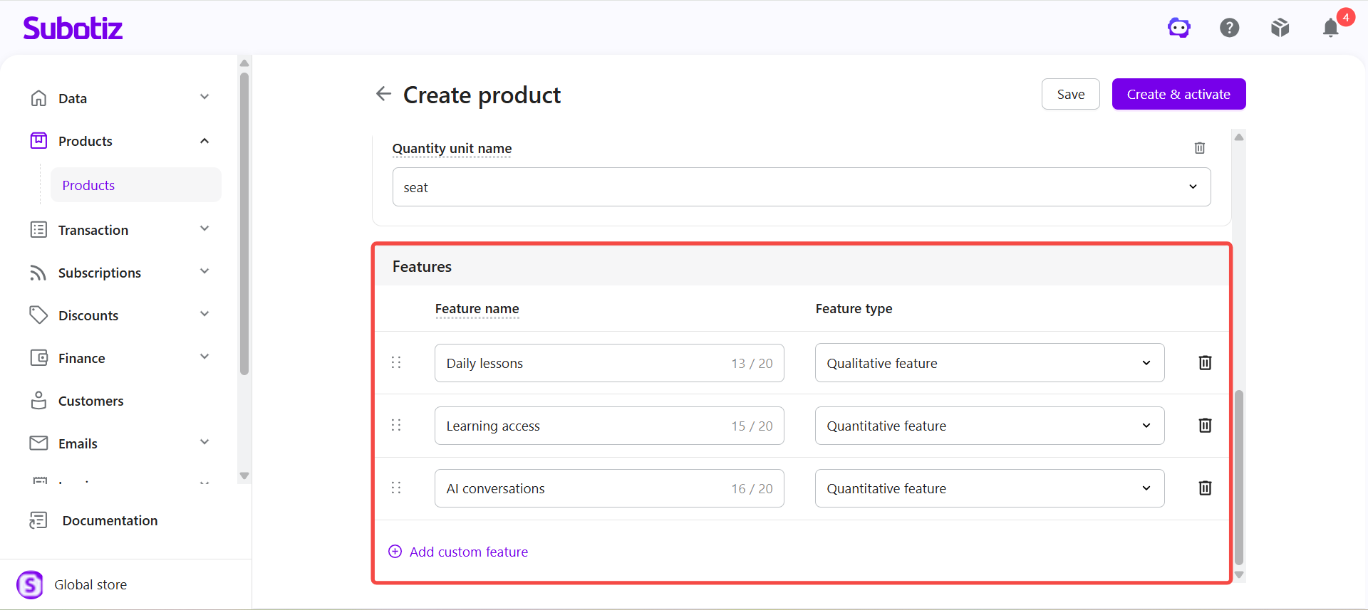Screen dimensions: 1368x610
Task: Click the Add custom feature link
Action: point(458,552)
